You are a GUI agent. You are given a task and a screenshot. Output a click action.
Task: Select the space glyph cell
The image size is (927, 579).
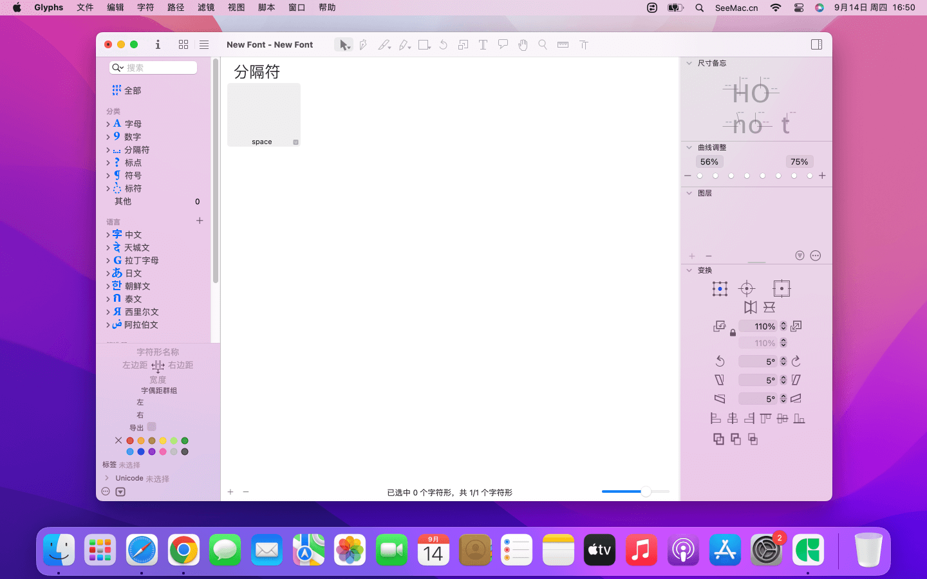click(263, 115)
